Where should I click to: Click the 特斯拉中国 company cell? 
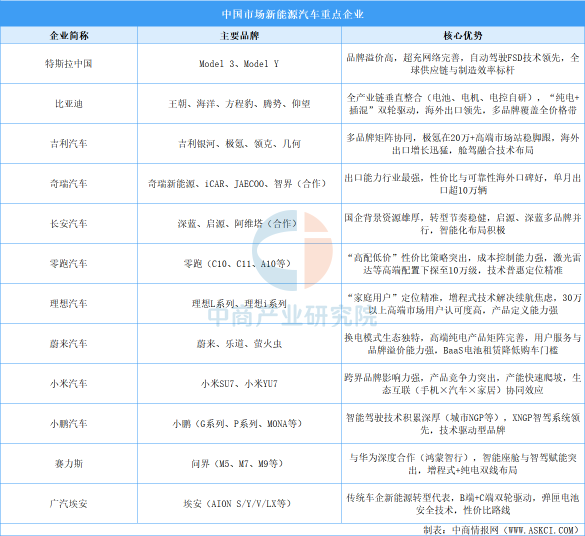[x=68, y=63]
